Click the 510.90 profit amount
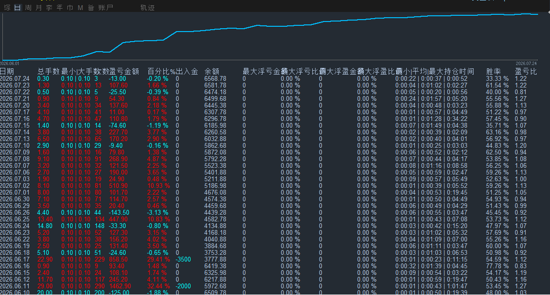Screen dimensions: 550x295 (118, 186)
